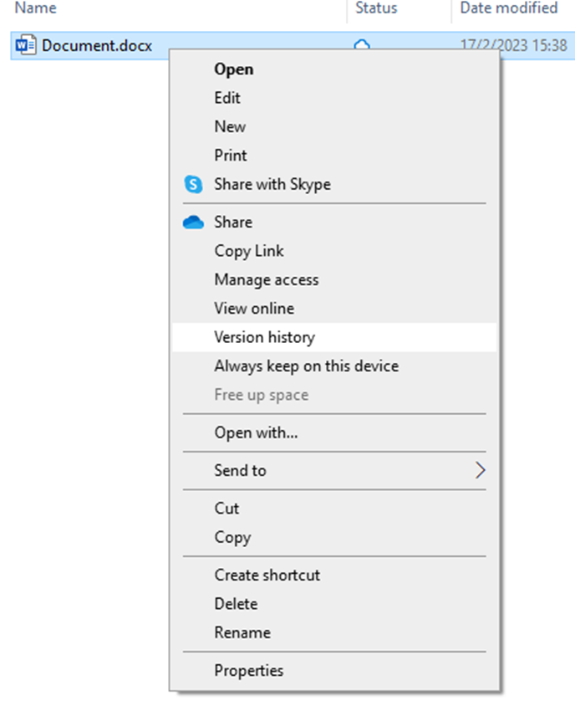Click the Skype icon in context menu
Viewport: 575px width, 706px height.
click(193, 185)
